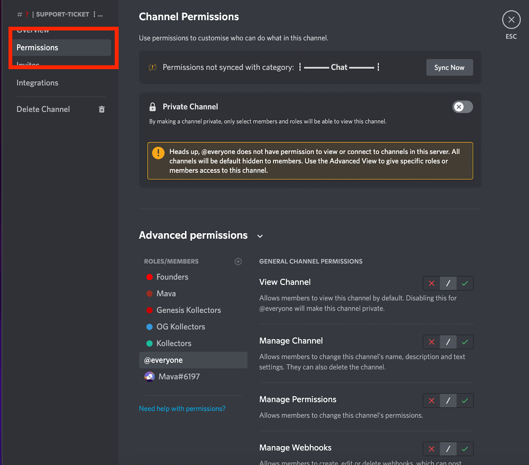Click the Delete Channel trash icon

(x=102, y=109)
